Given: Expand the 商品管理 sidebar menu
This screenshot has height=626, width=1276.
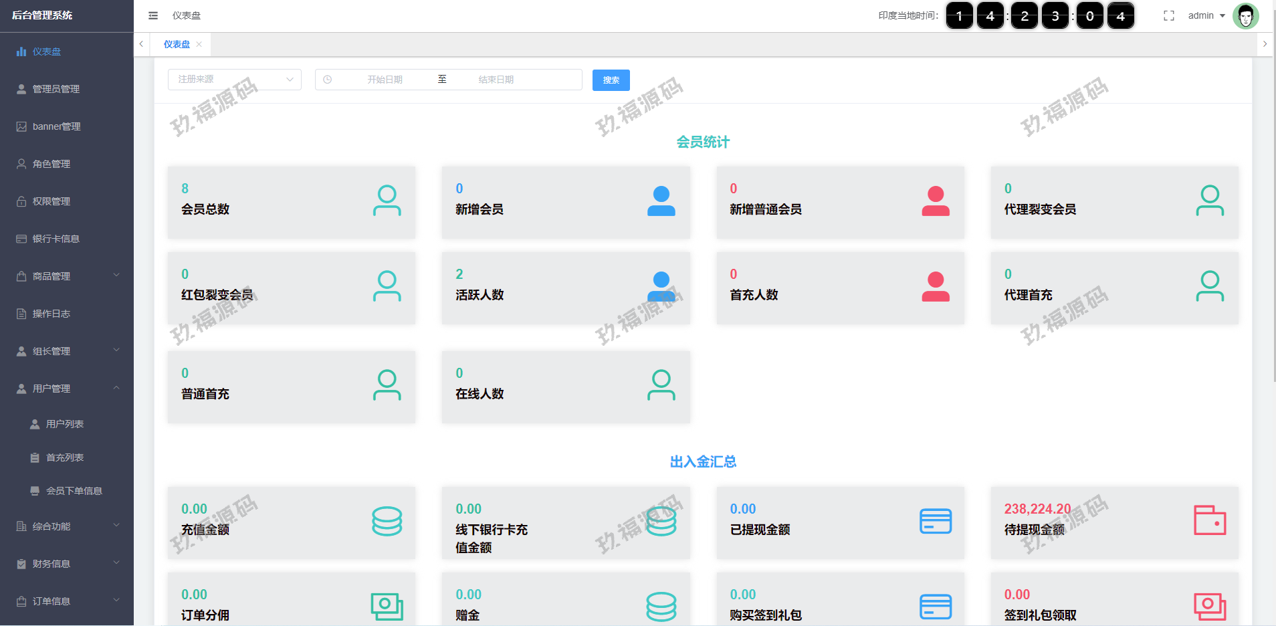Looking at the screenshot, I should coord(67,276).
